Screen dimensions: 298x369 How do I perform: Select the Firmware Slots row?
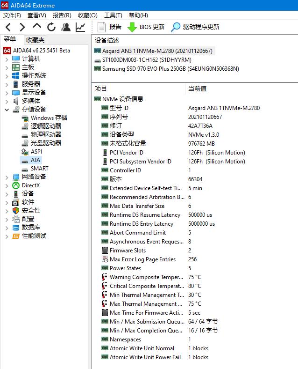click(147, 251)
